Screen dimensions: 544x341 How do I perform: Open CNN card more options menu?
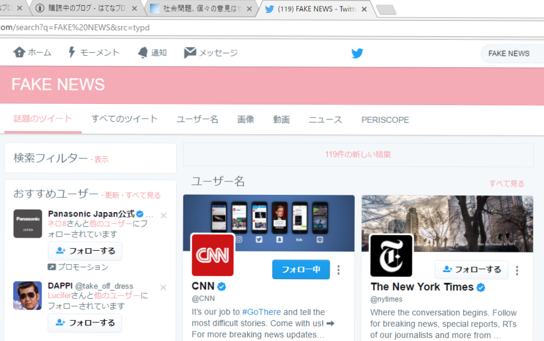coord(339,270)
